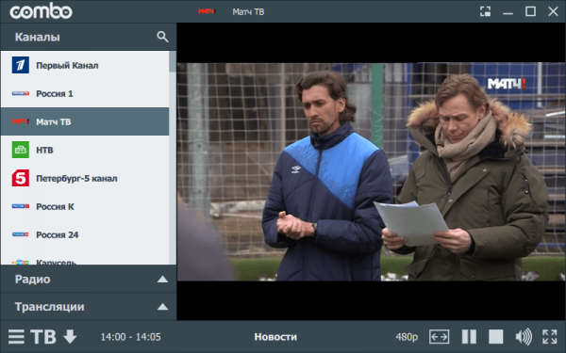Open the channel search magnifier icon
The image size is (566, 353).
coord(162,37)
